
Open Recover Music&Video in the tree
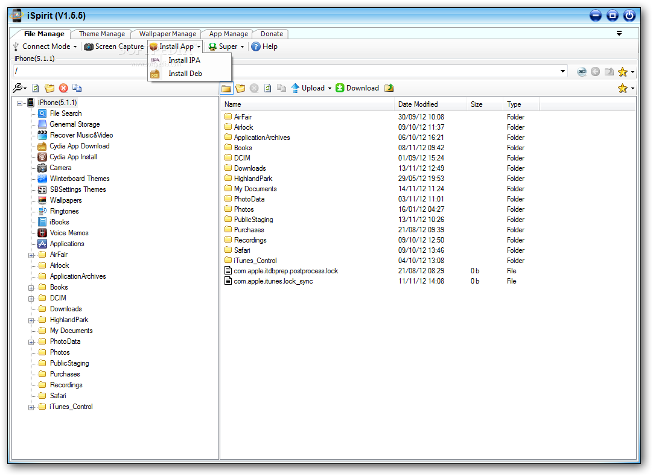[81, 135]
